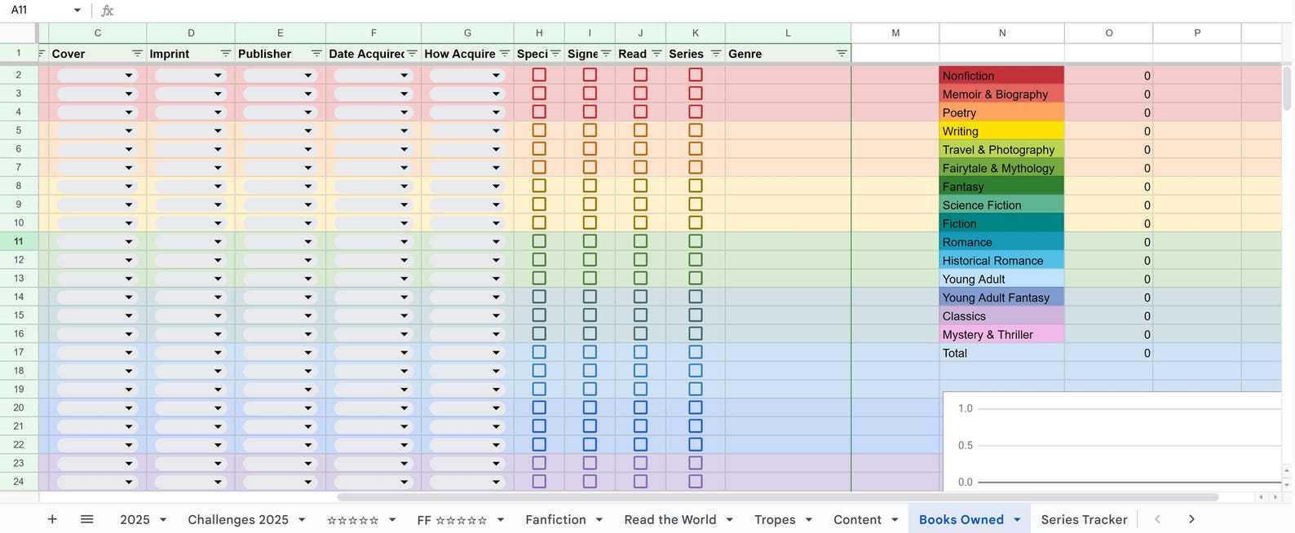This screenshot has height=533, width=1295.
Task: Open the Cover dropdown in row 5
Action: [96, 130]
